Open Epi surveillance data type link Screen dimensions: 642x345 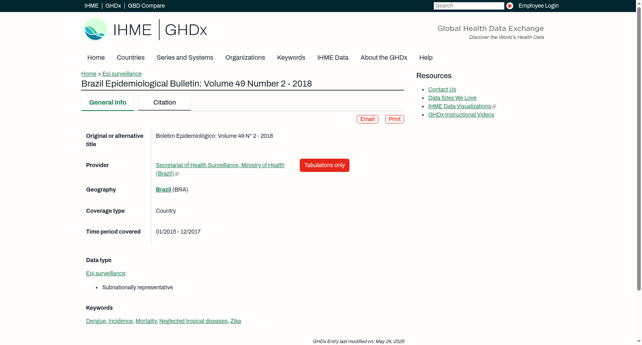point(106,273)
